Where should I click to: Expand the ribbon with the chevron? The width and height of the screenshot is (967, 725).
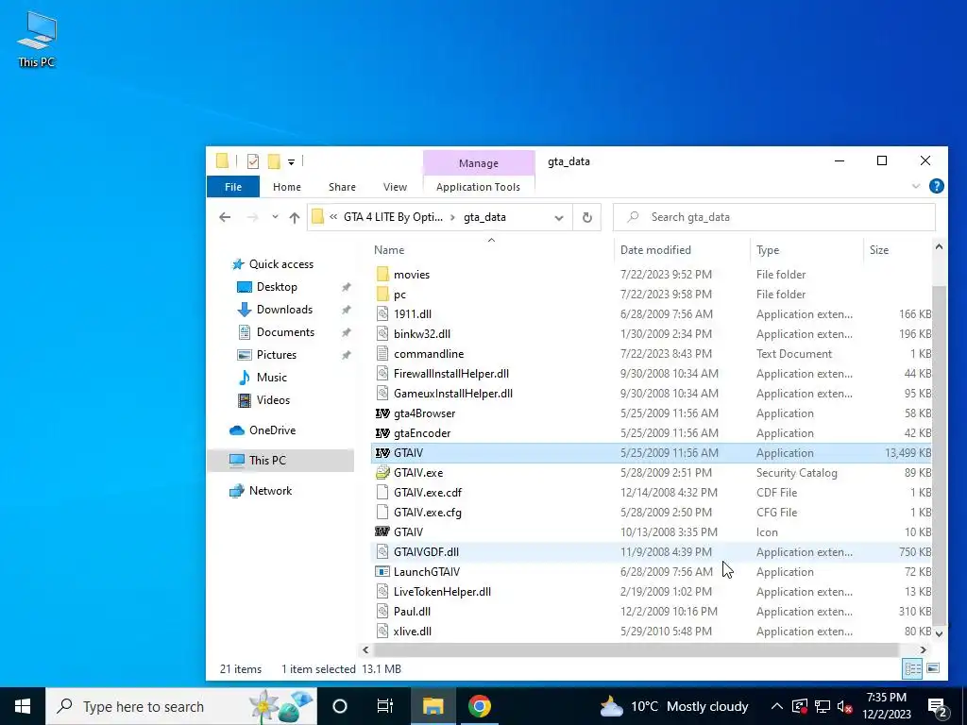click(916, 186)
